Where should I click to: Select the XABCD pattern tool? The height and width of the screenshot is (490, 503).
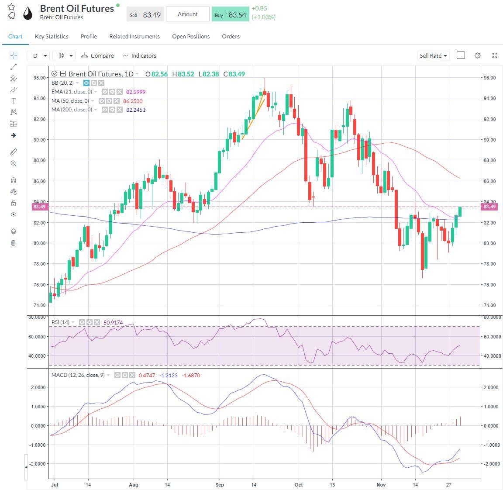pyautogui.click(x=14, y=112)
